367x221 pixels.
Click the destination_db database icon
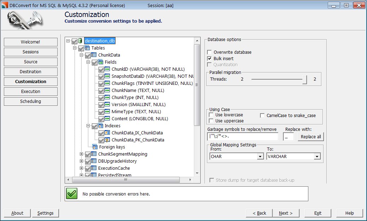80,41
